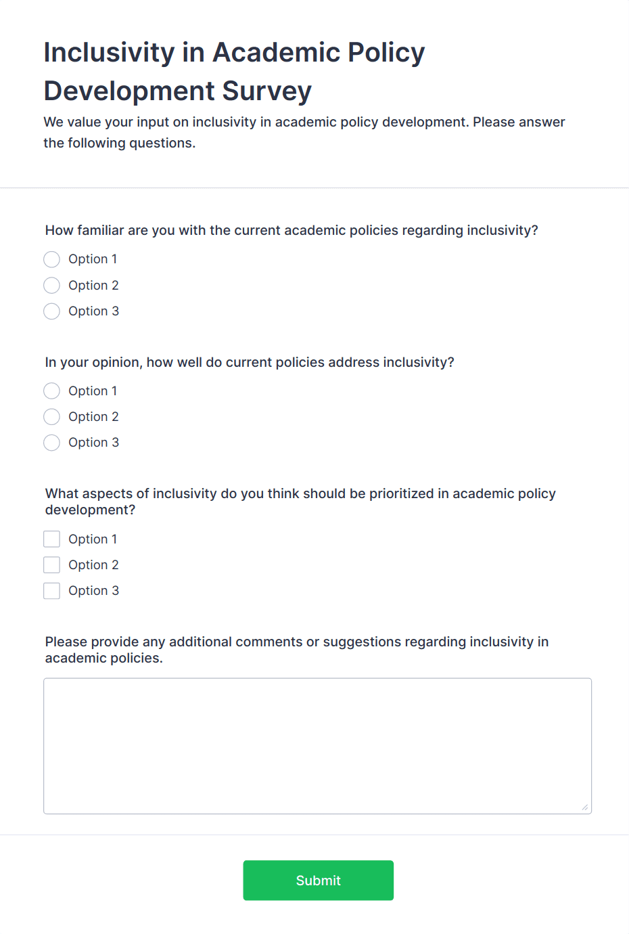
Task: Click the survey introduction description text
Action: click(x=304, y=133)
